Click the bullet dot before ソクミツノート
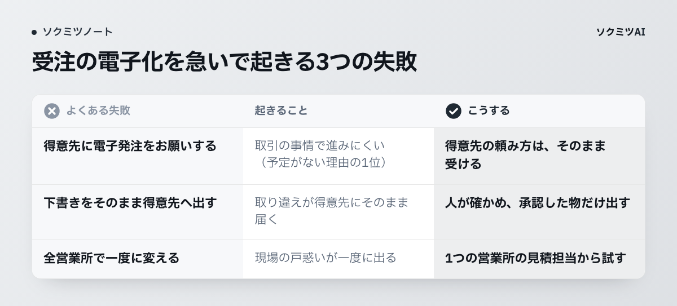Viewport: 677px width, 306px height. click(34, 32)
